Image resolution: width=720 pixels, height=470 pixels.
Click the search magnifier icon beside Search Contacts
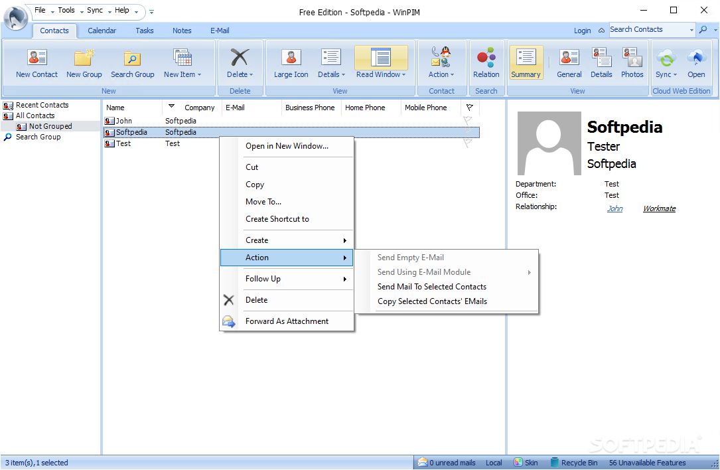[x=703, y=29]
